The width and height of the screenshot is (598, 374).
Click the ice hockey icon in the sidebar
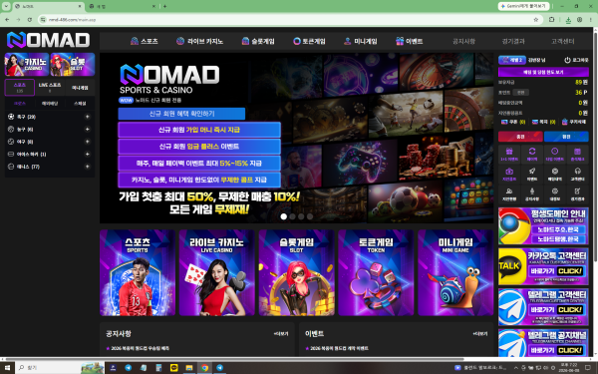11,155
